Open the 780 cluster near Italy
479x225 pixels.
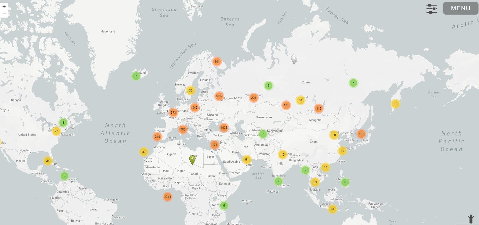[x=183, y=129]
